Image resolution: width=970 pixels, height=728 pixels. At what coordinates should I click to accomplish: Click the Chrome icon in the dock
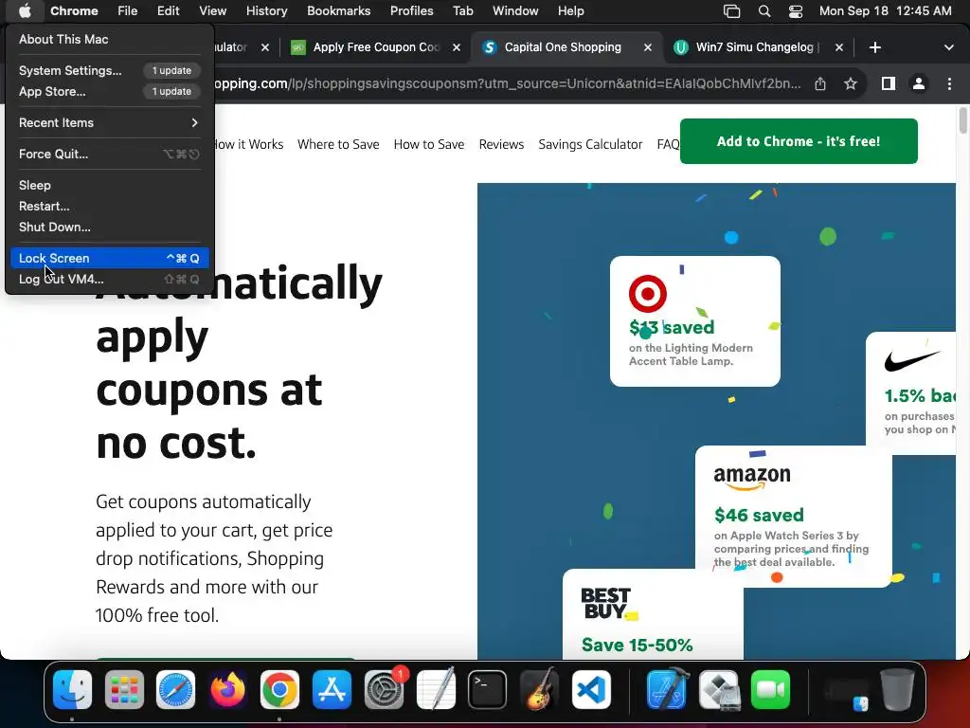pos(279,690)
